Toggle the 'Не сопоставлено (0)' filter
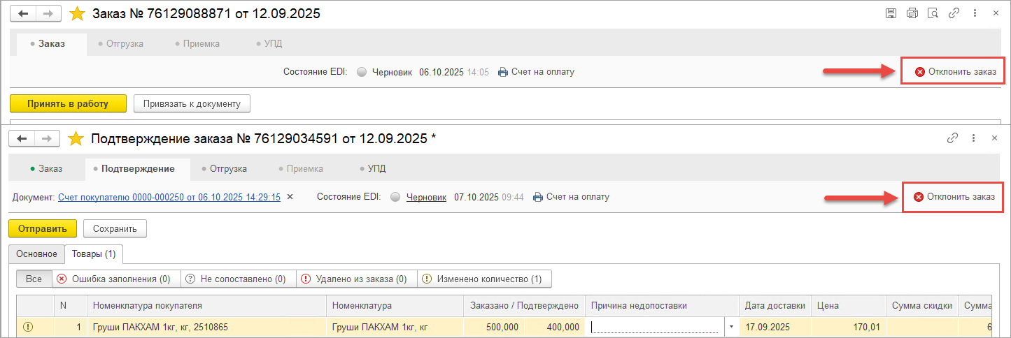Screen dimensions: 1011x338 coord(238,279)
